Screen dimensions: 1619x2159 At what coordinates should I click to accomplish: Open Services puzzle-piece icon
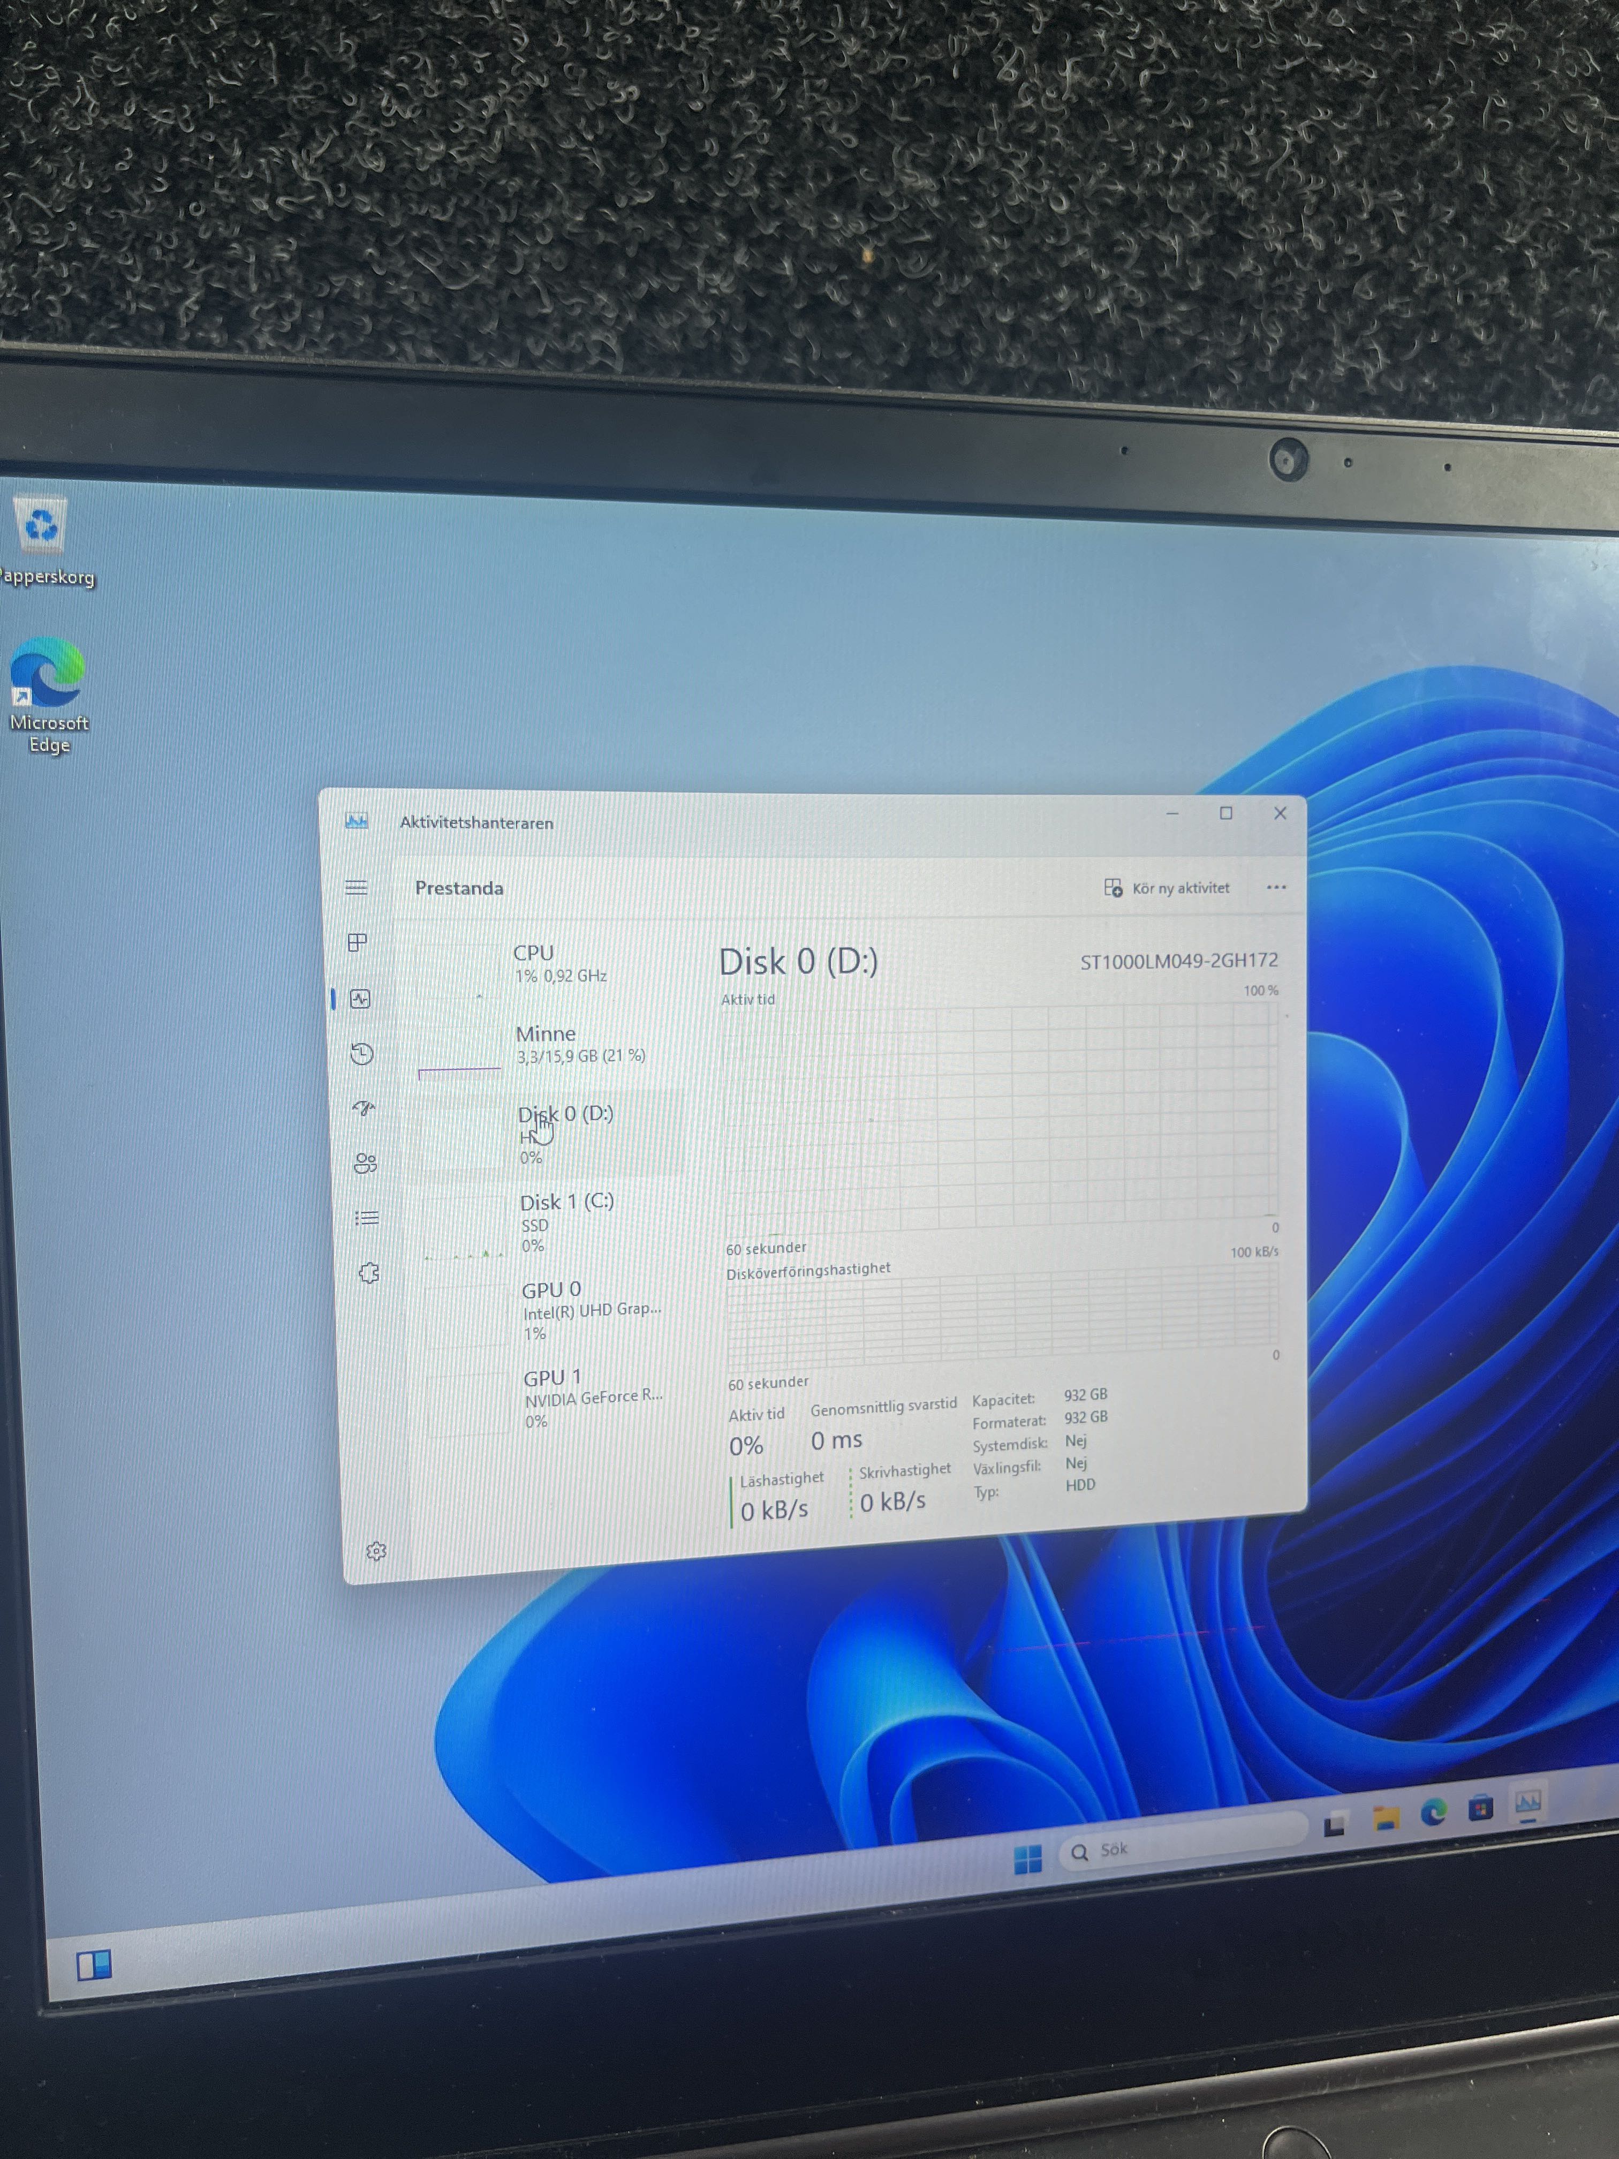369,1273
